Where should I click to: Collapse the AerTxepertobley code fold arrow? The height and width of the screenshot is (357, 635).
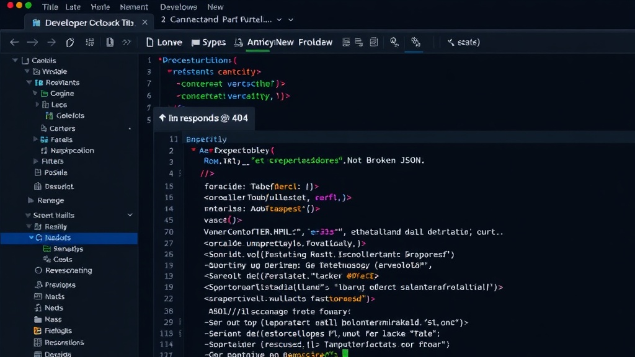click(193, 150)
